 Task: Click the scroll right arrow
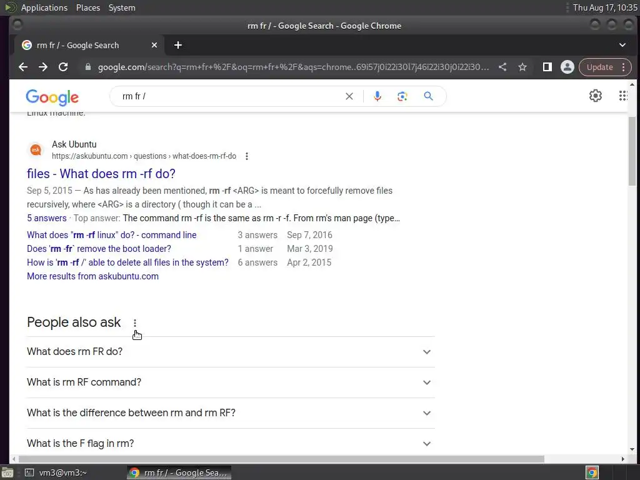click(623, 459)
